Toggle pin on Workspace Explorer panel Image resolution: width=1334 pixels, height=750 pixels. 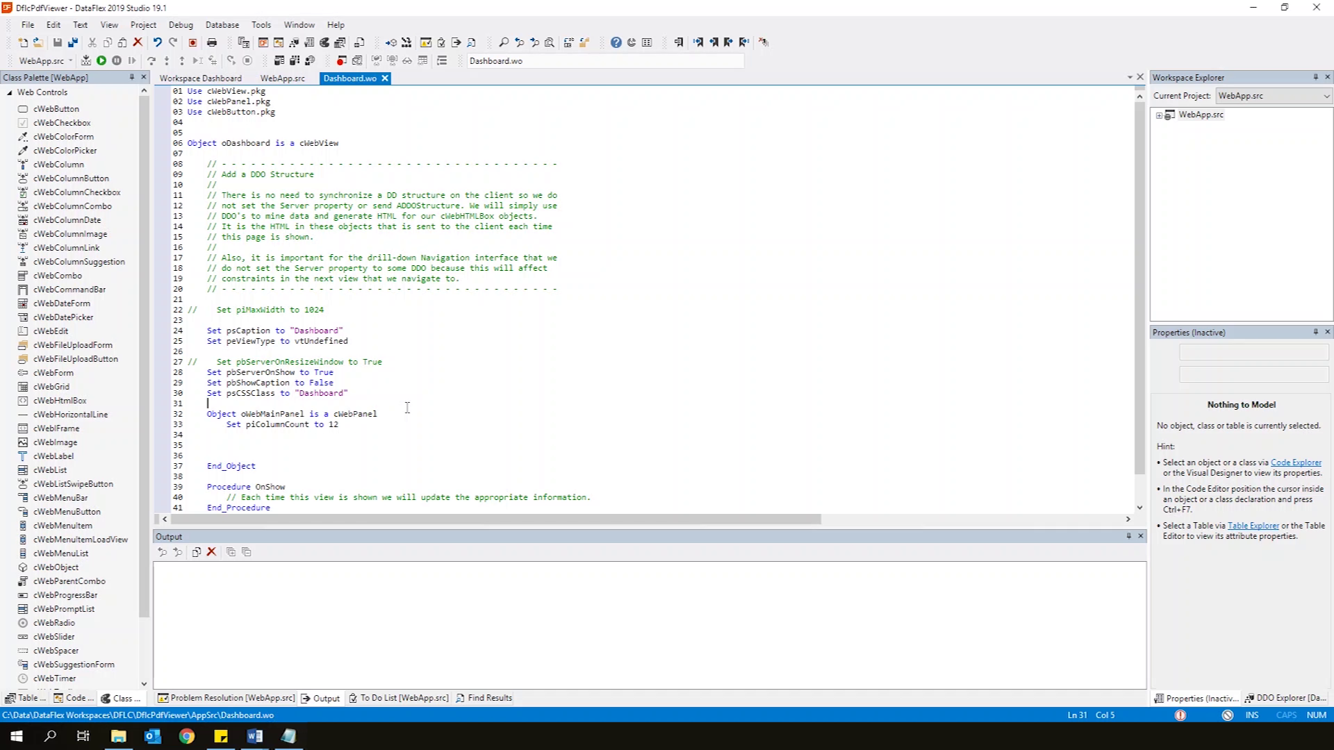1315,77
